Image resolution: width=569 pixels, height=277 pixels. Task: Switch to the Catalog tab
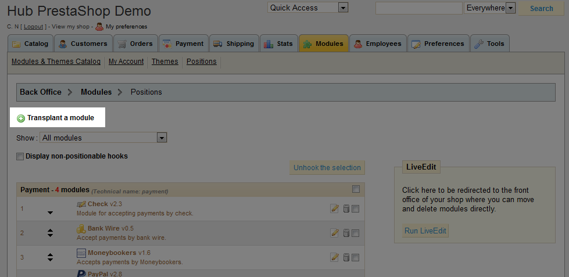point(30,44)
